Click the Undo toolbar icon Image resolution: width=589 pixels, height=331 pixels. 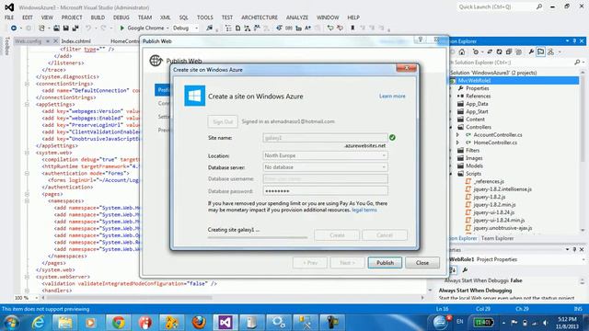pos(88,29)
